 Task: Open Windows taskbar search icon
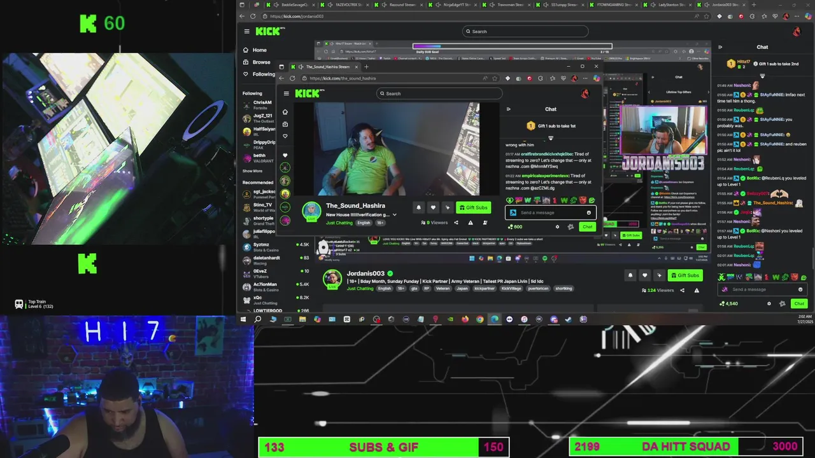pos(258,319)
